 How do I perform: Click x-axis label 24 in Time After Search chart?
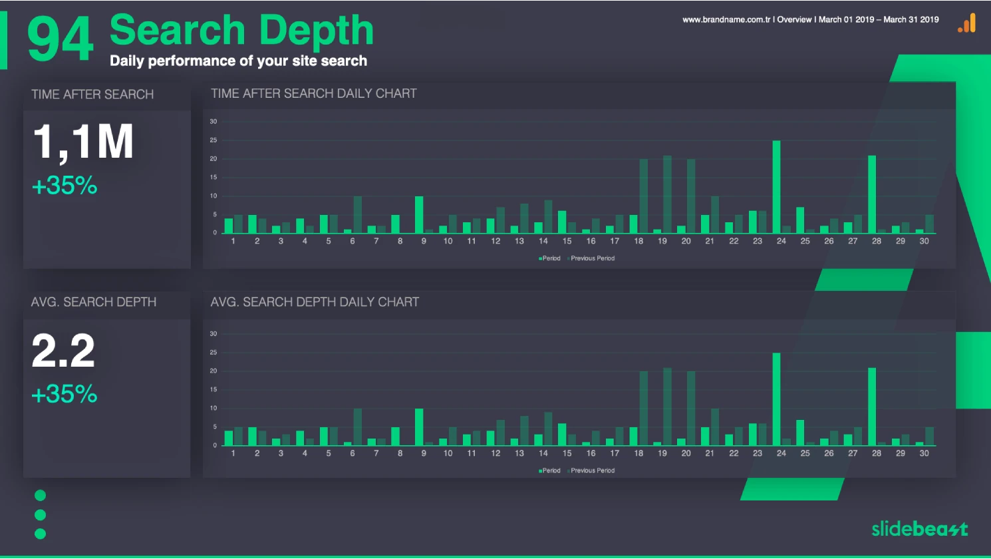[x=781, y=241]
